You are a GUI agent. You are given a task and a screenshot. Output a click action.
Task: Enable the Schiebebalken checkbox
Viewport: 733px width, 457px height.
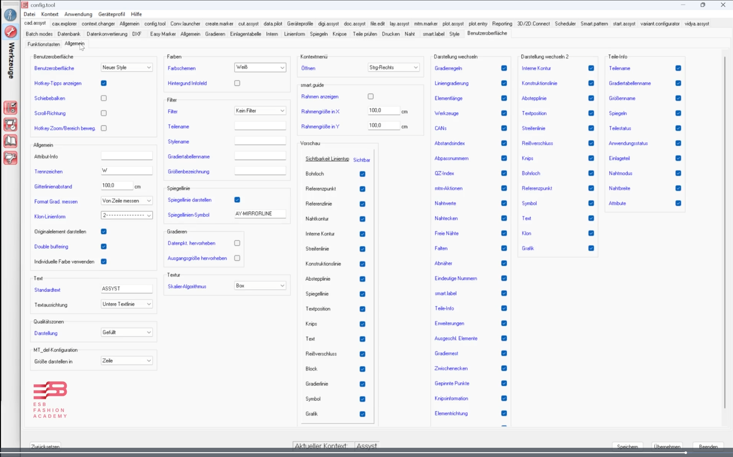pos(104,98)
